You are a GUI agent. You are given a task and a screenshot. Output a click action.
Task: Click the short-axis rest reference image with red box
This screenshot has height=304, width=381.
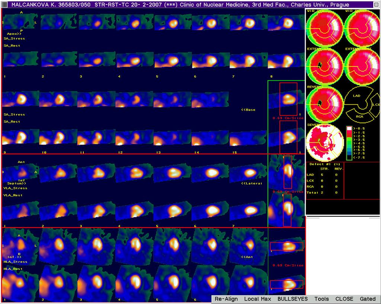pos(286,137)
